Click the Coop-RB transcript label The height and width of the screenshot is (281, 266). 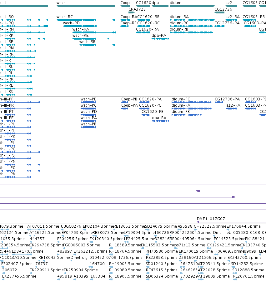click(x=128, y=23)
